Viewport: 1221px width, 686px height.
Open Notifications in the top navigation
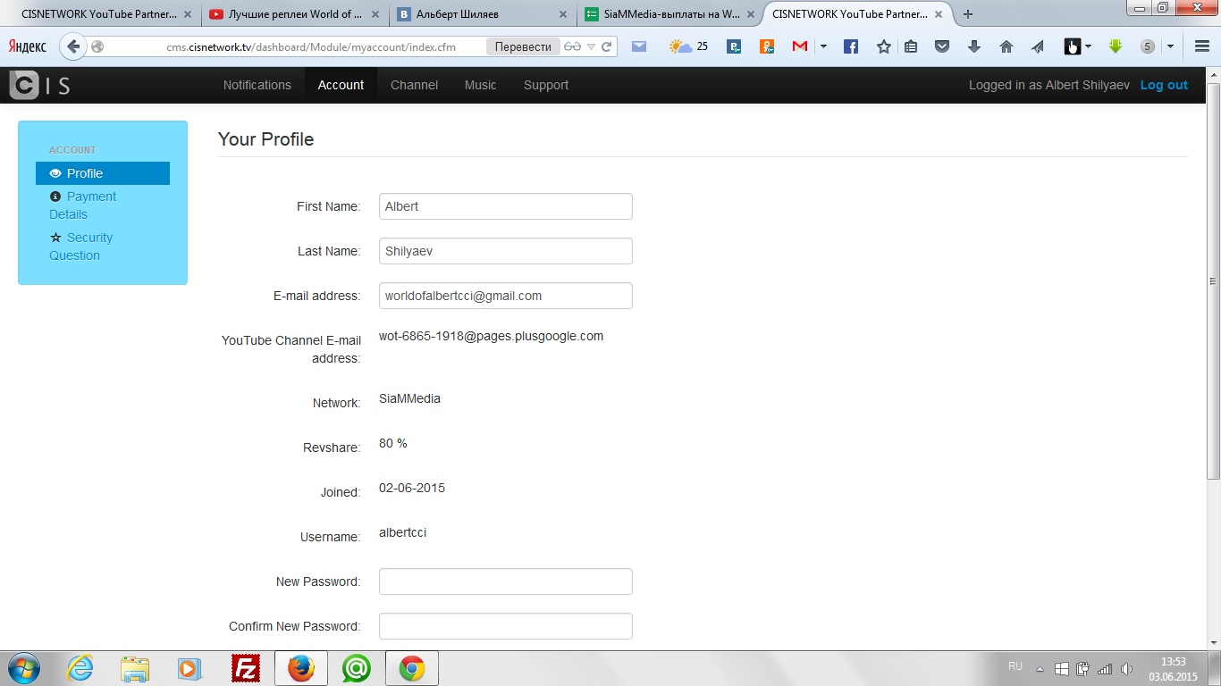click(257, 85)
